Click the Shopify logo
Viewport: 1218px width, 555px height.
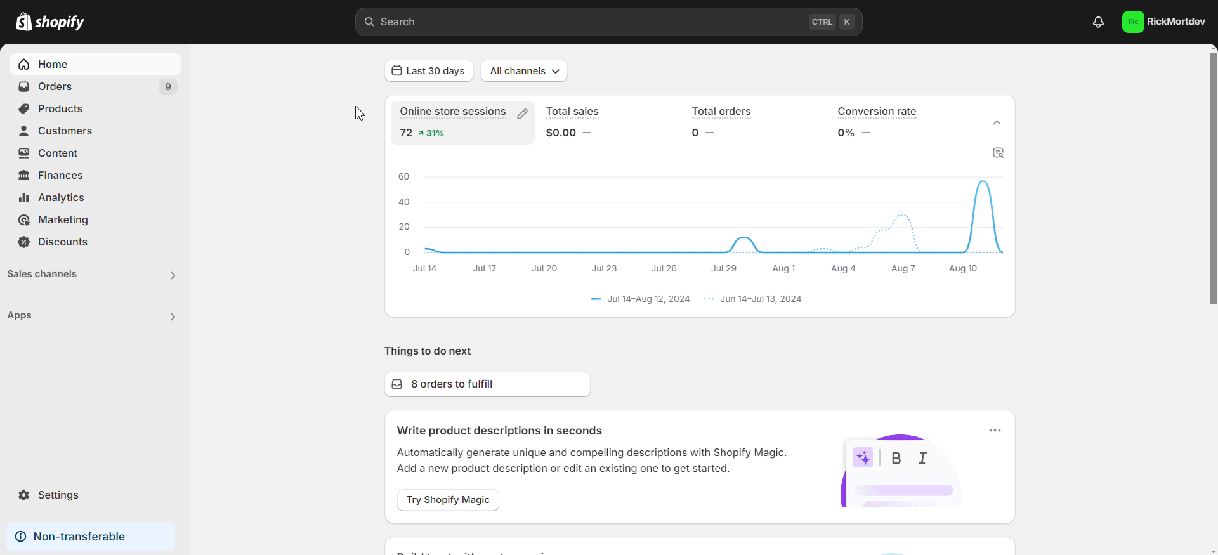(49, 22)
